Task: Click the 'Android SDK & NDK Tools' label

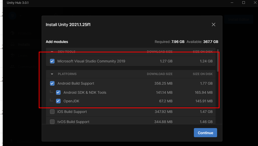Action: (x=85, y=92)
